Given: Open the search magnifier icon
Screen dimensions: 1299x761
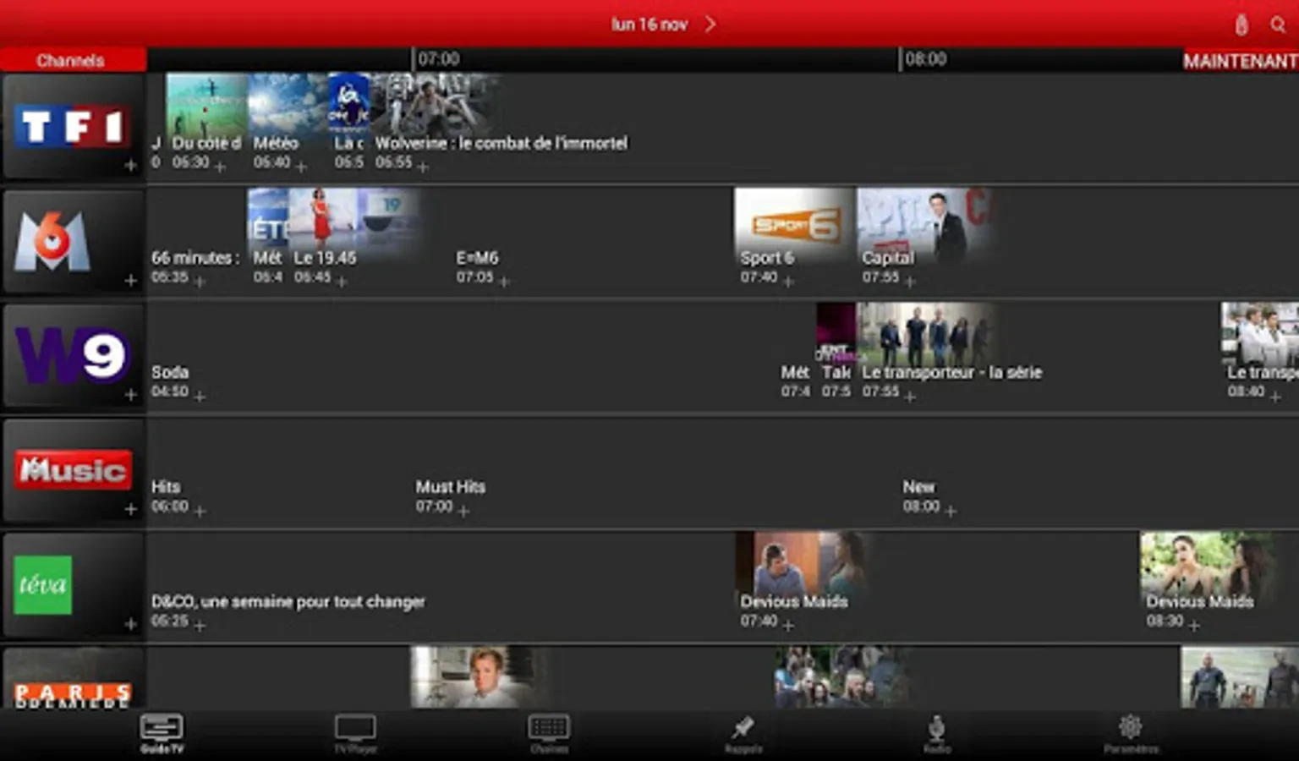Looking at the screenshot, I should pyautogui.click(x=1277, y=25).
